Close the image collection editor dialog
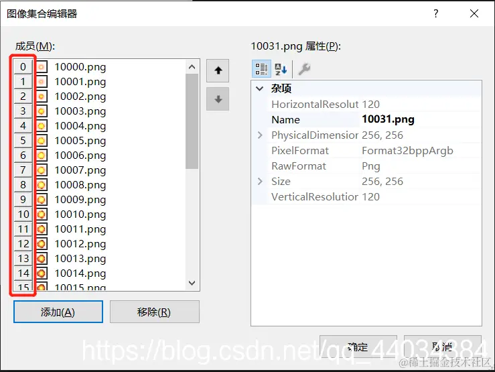495x372 pixels. (x=474, y=13)
